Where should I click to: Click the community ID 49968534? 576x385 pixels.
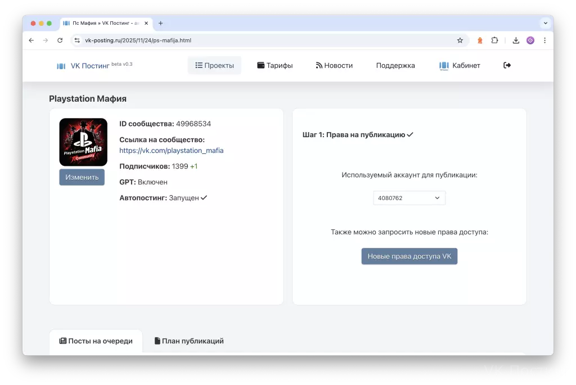(x=193, y=124)
